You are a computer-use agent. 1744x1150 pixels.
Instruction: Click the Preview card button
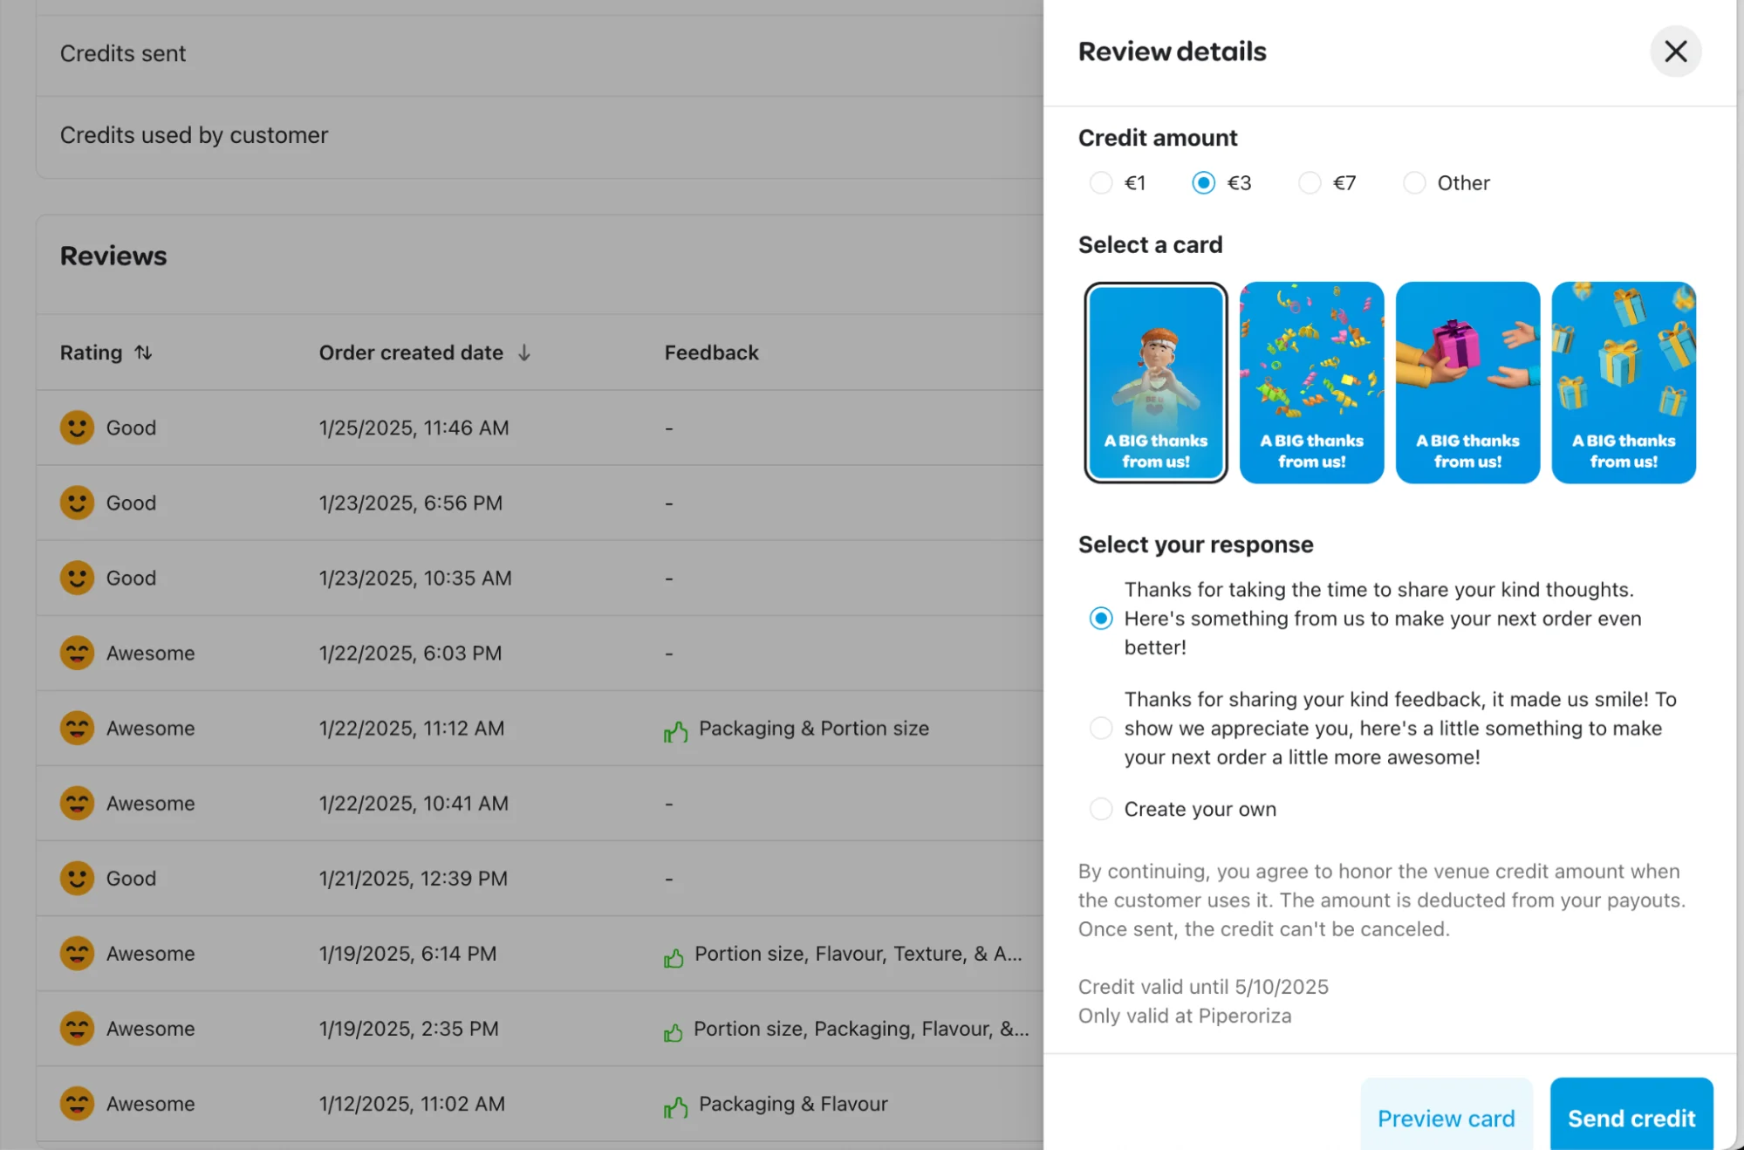tap(1445, 1118)
